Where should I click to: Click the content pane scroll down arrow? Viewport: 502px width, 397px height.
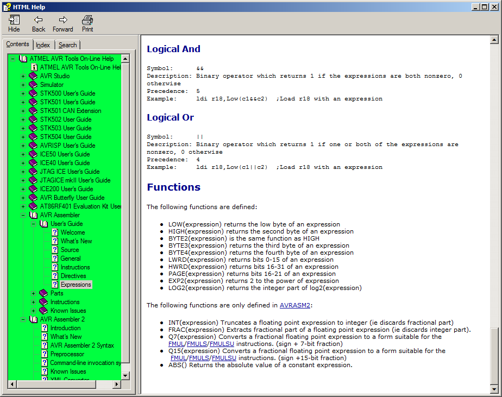coord(494,389)
